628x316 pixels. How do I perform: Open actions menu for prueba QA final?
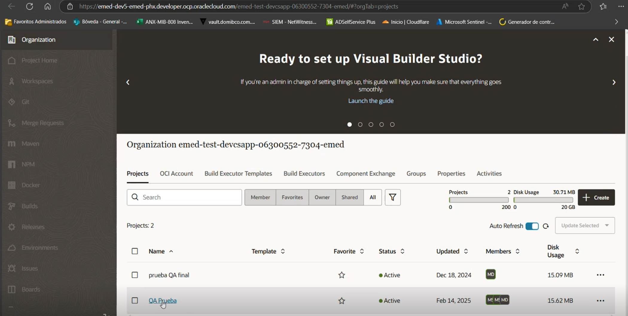600,275
